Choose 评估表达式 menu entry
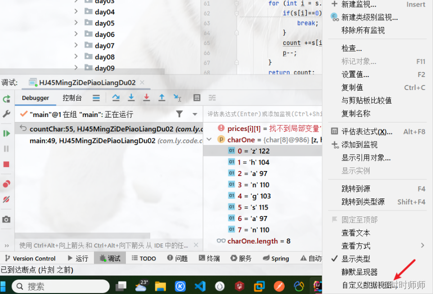 pyautogui.click(x=378, y=131)
